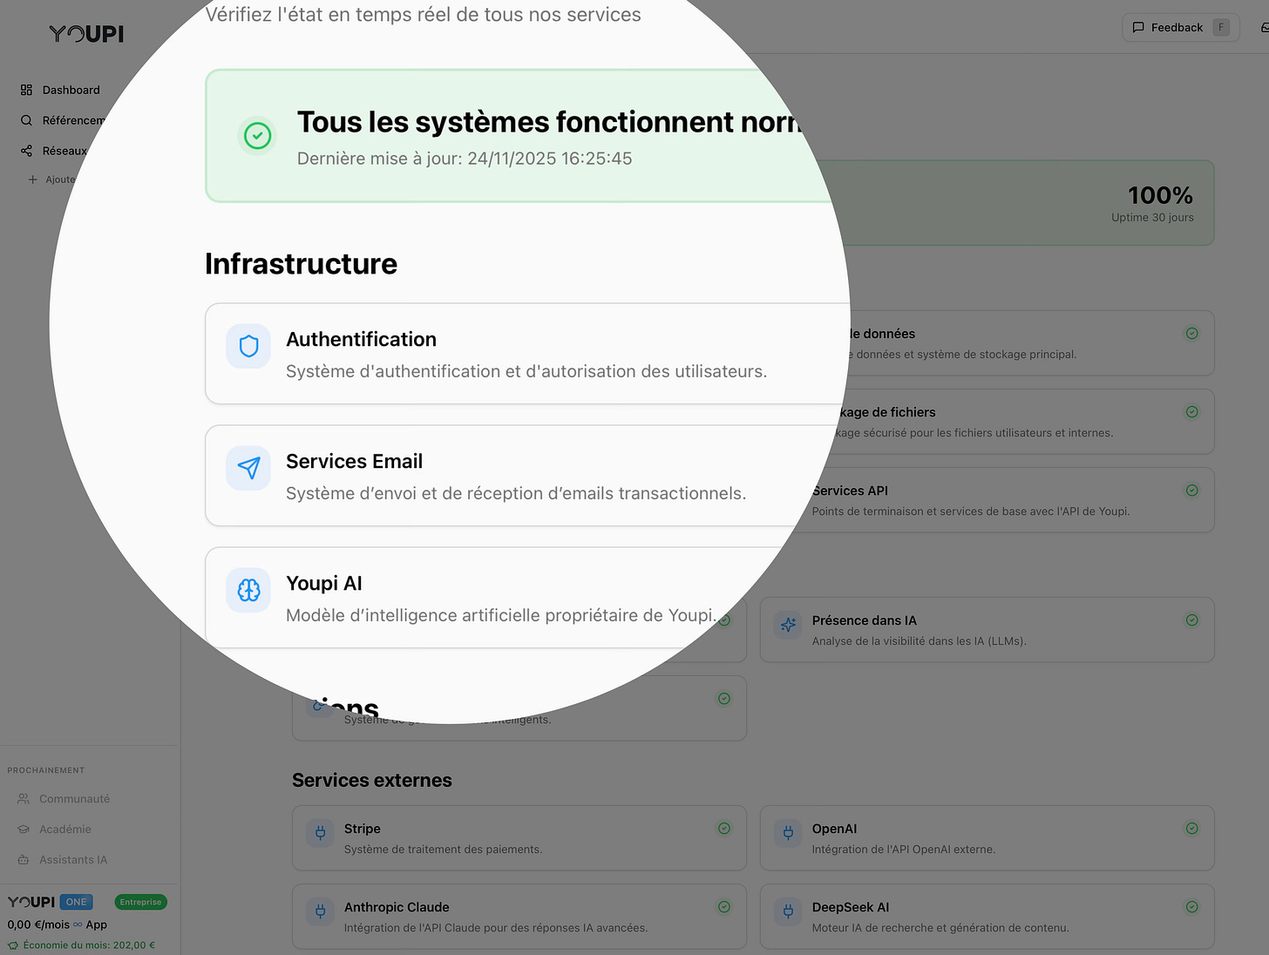Click the 'PROCHAINEMENT' section label
Viewport: 1269px width, 955px height.
click(46, 770)
